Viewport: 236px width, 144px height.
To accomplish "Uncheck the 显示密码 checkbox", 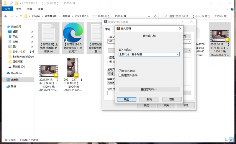I will click(120, 71).
